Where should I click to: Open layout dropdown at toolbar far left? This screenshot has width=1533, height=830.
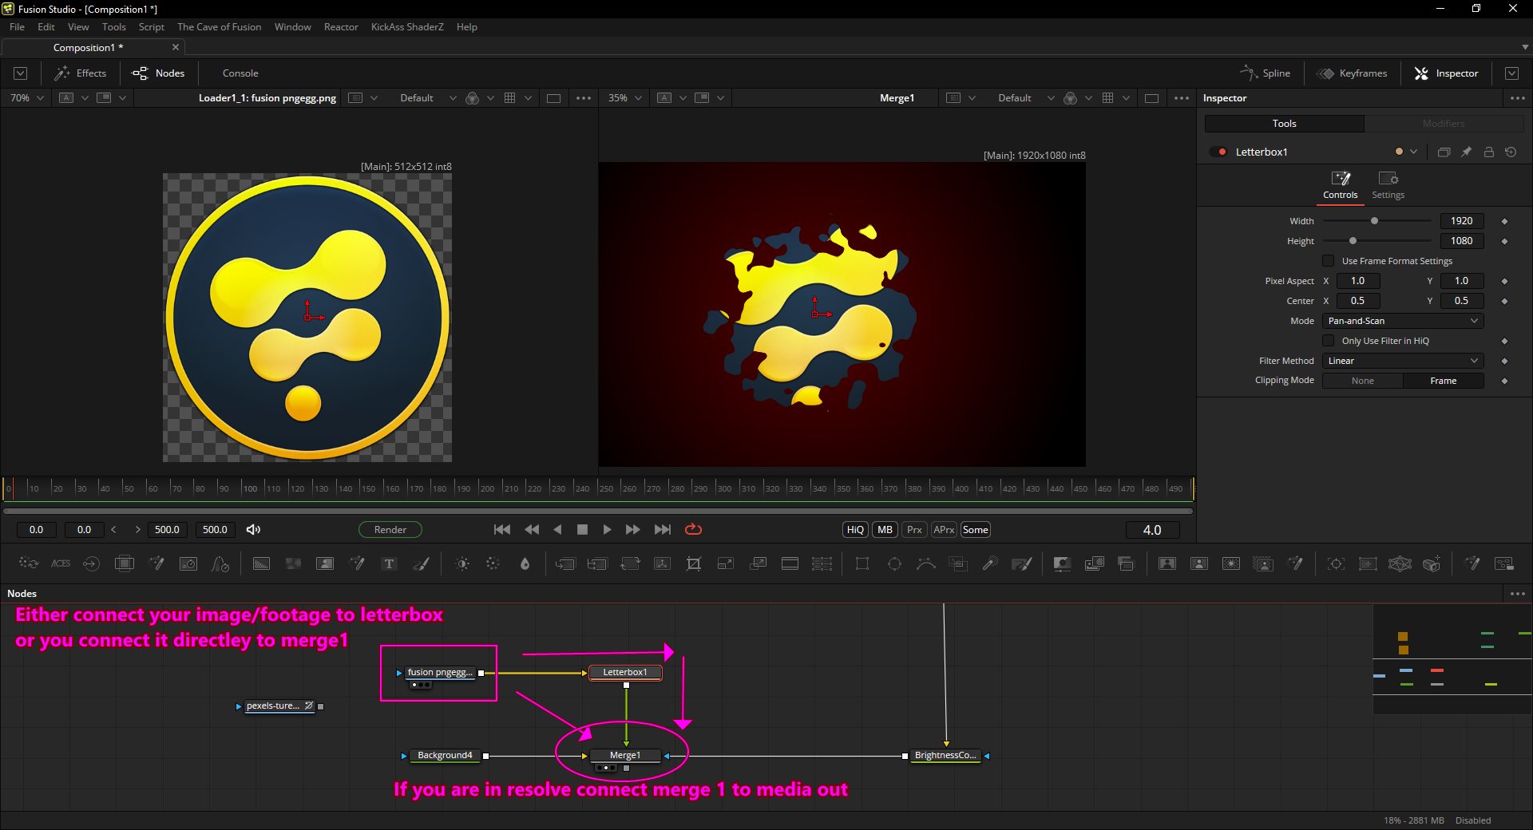click(x=21, y=73)
